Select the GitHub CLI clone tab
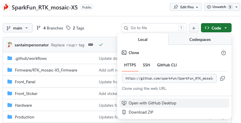The height and width of the screenshot is (123, 241). pyautogui.click(x=167, y=65)
